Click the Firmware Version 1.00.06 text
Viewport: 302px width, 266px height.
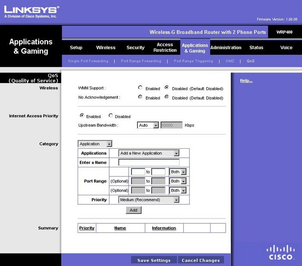pyautogui.click(x=277, y=19)
